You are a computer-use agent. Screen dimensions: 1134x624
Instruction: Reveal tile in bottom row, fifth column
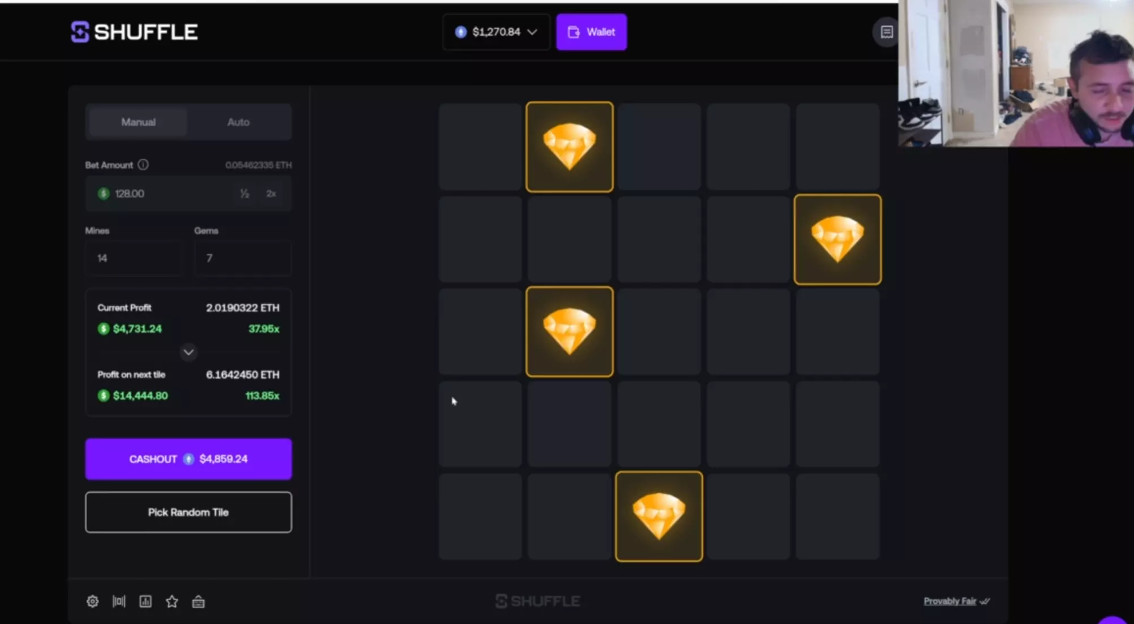pyautogui.click(x=838, y=517)
